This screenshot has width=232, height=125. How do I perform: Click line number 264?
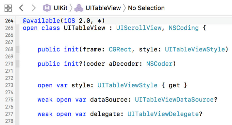coord(9,21)
